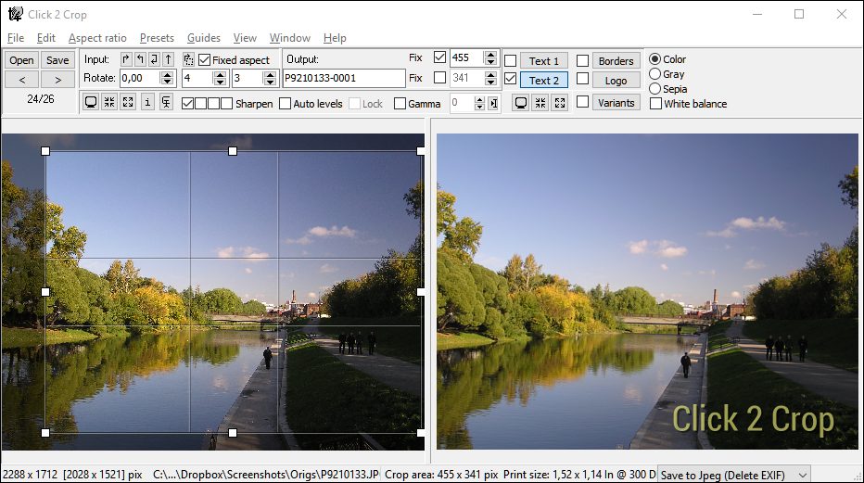Click the swap aspect ratio icon

(x=188, y=59)
